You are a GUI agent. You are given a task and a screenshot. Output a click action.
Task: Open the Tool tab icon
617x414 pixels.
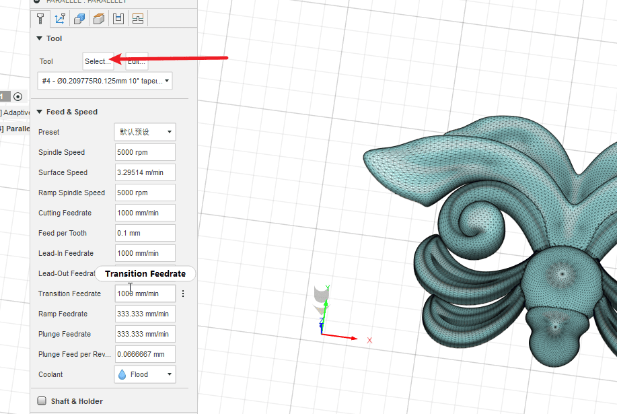coord(41,19)
